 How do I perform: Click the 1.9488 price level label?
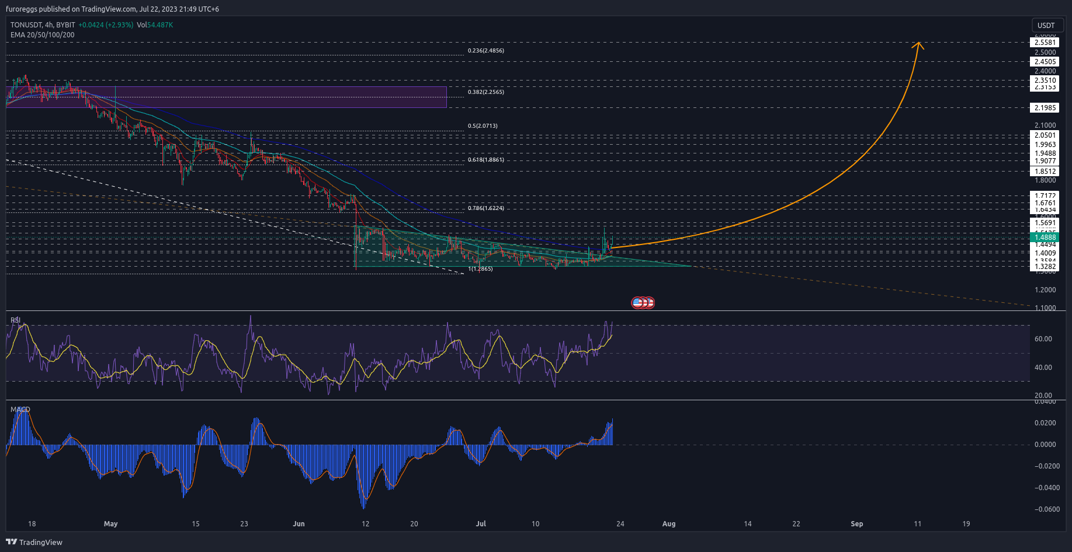coord(1045,153)
